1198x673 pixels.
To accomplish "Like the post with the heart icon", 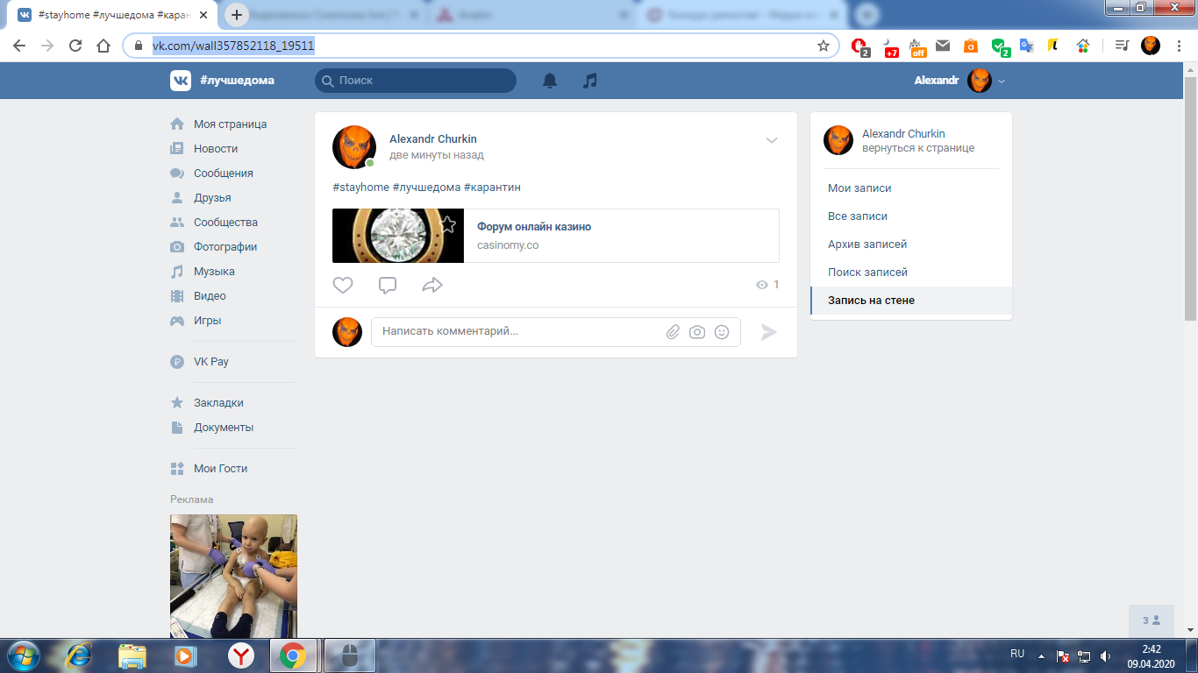I will 343,285.
